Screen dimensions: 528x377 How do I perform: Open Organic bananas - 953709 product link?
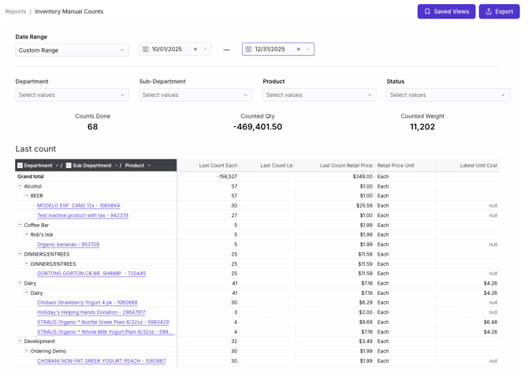click(x=68, y=244)
